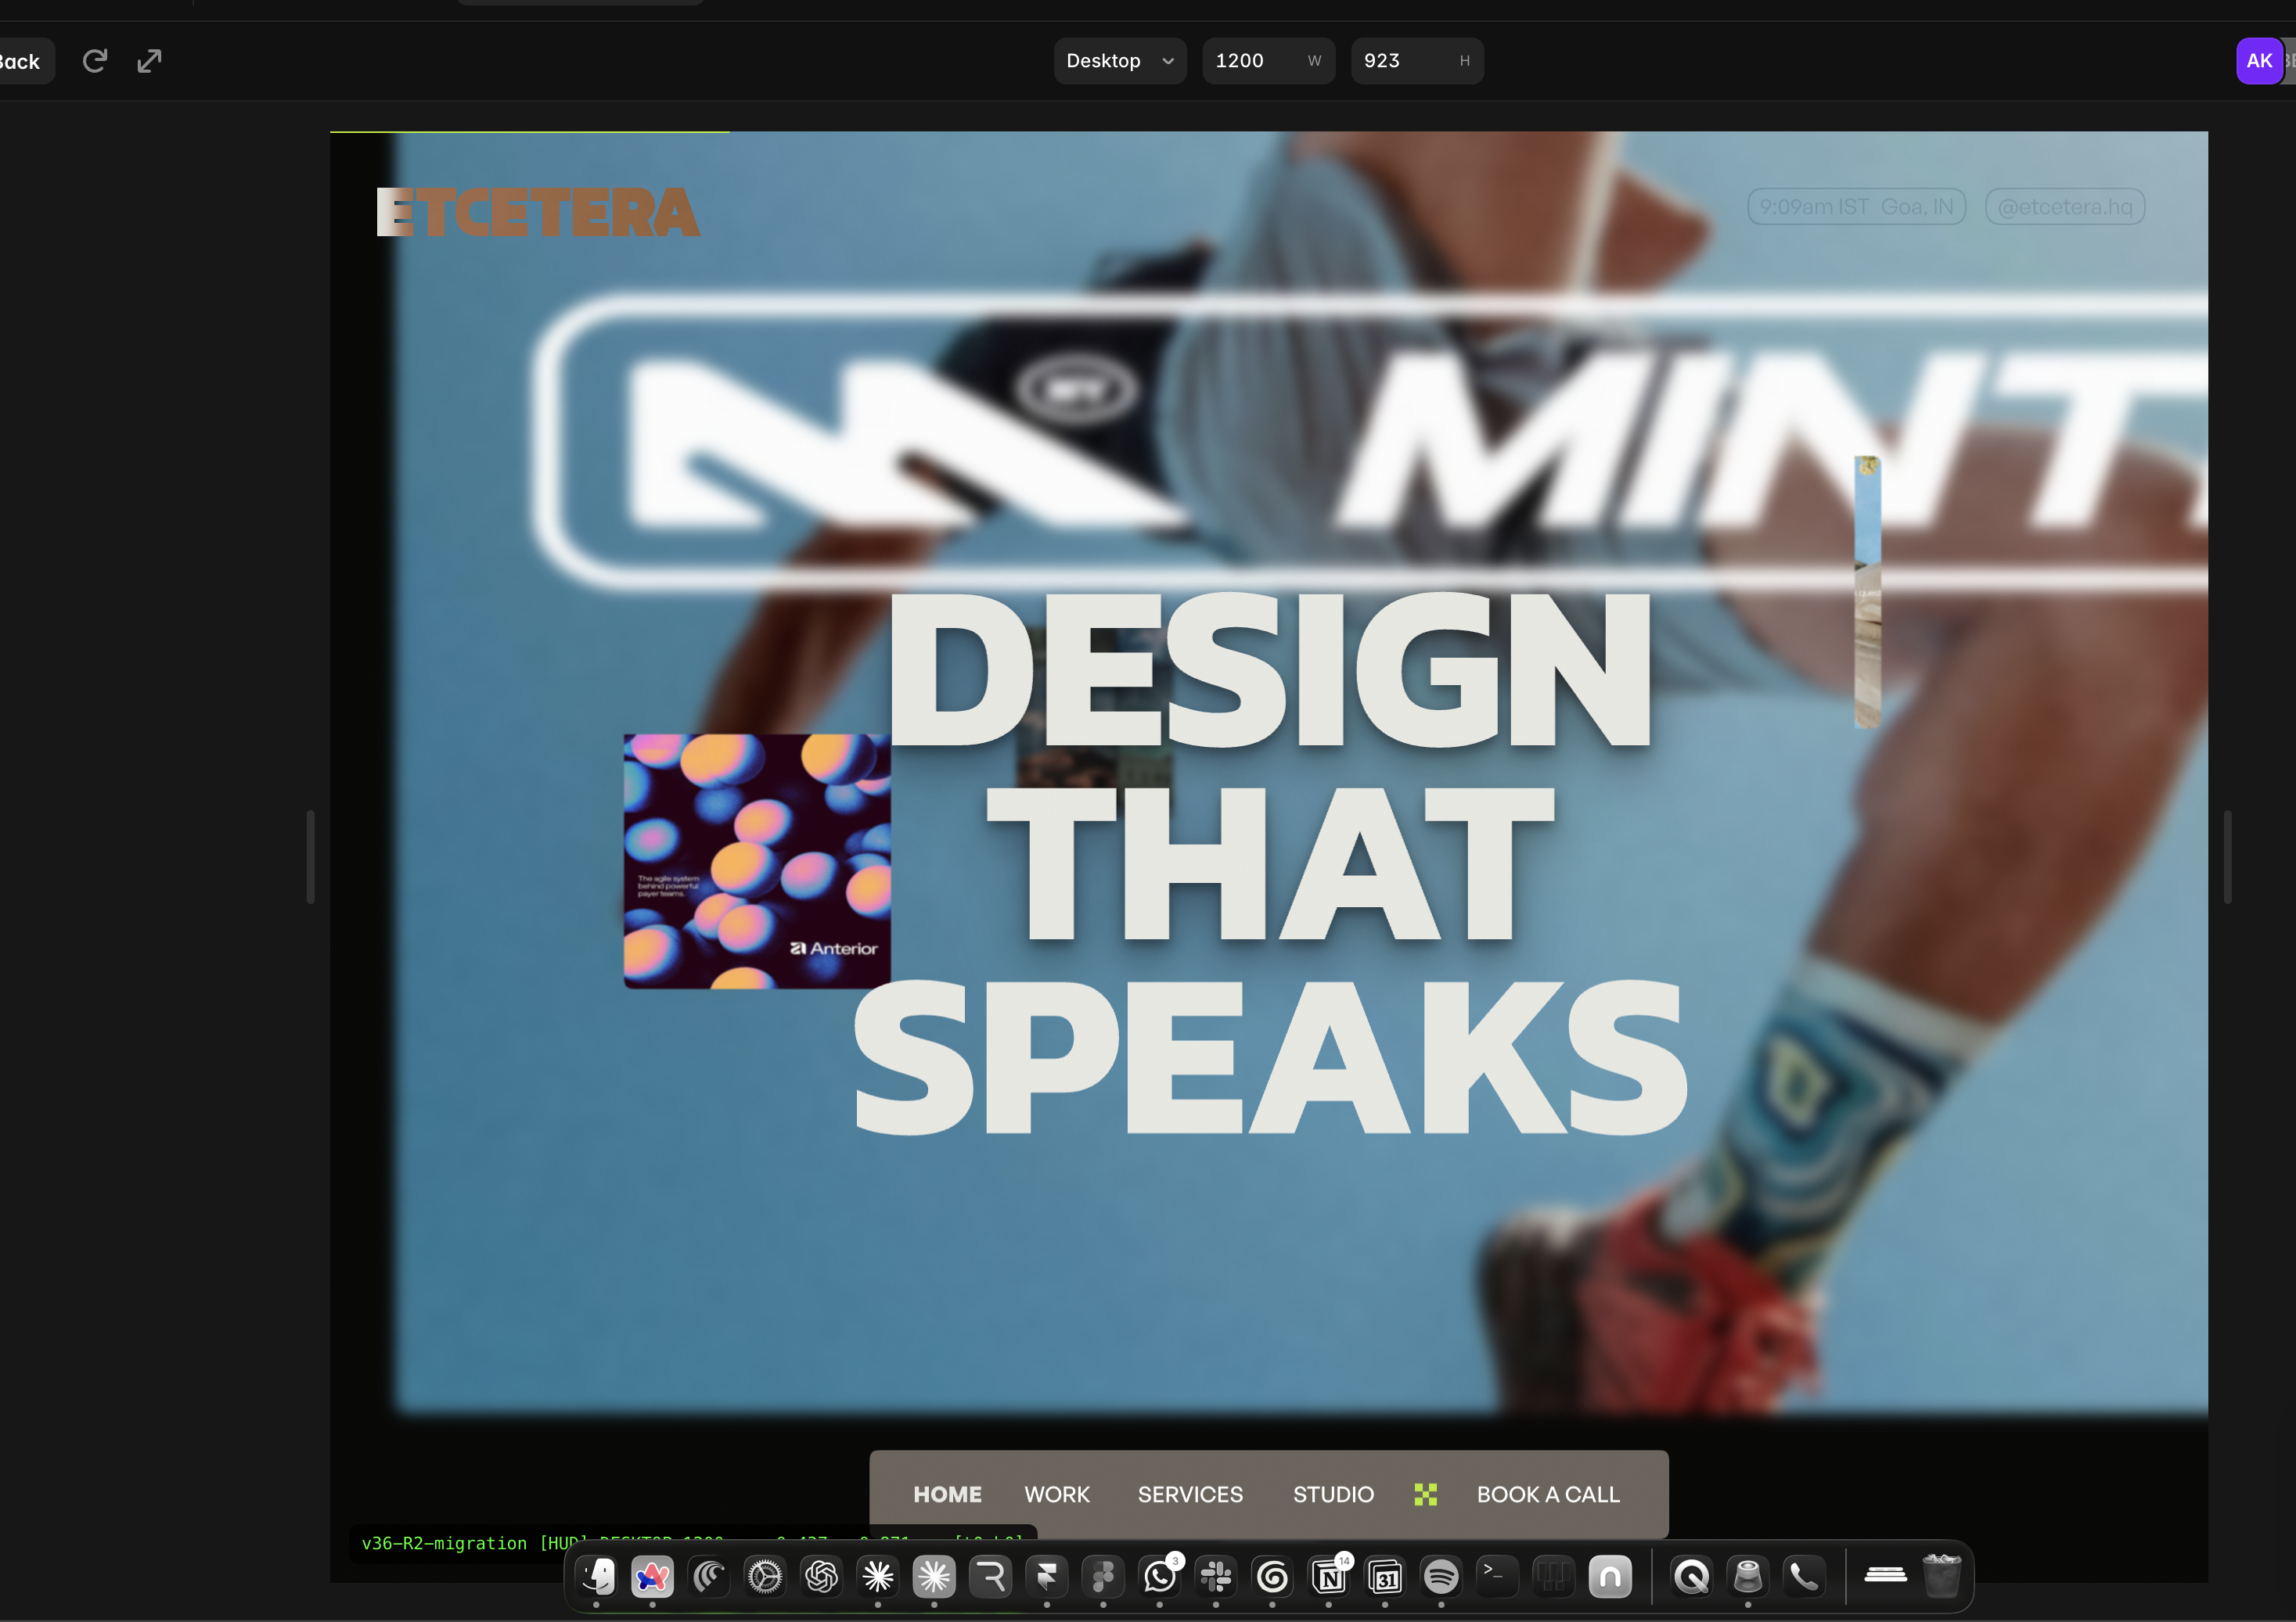
Task: Select SERVICES in the bottom navigation
Action: pos(1190,1494)
